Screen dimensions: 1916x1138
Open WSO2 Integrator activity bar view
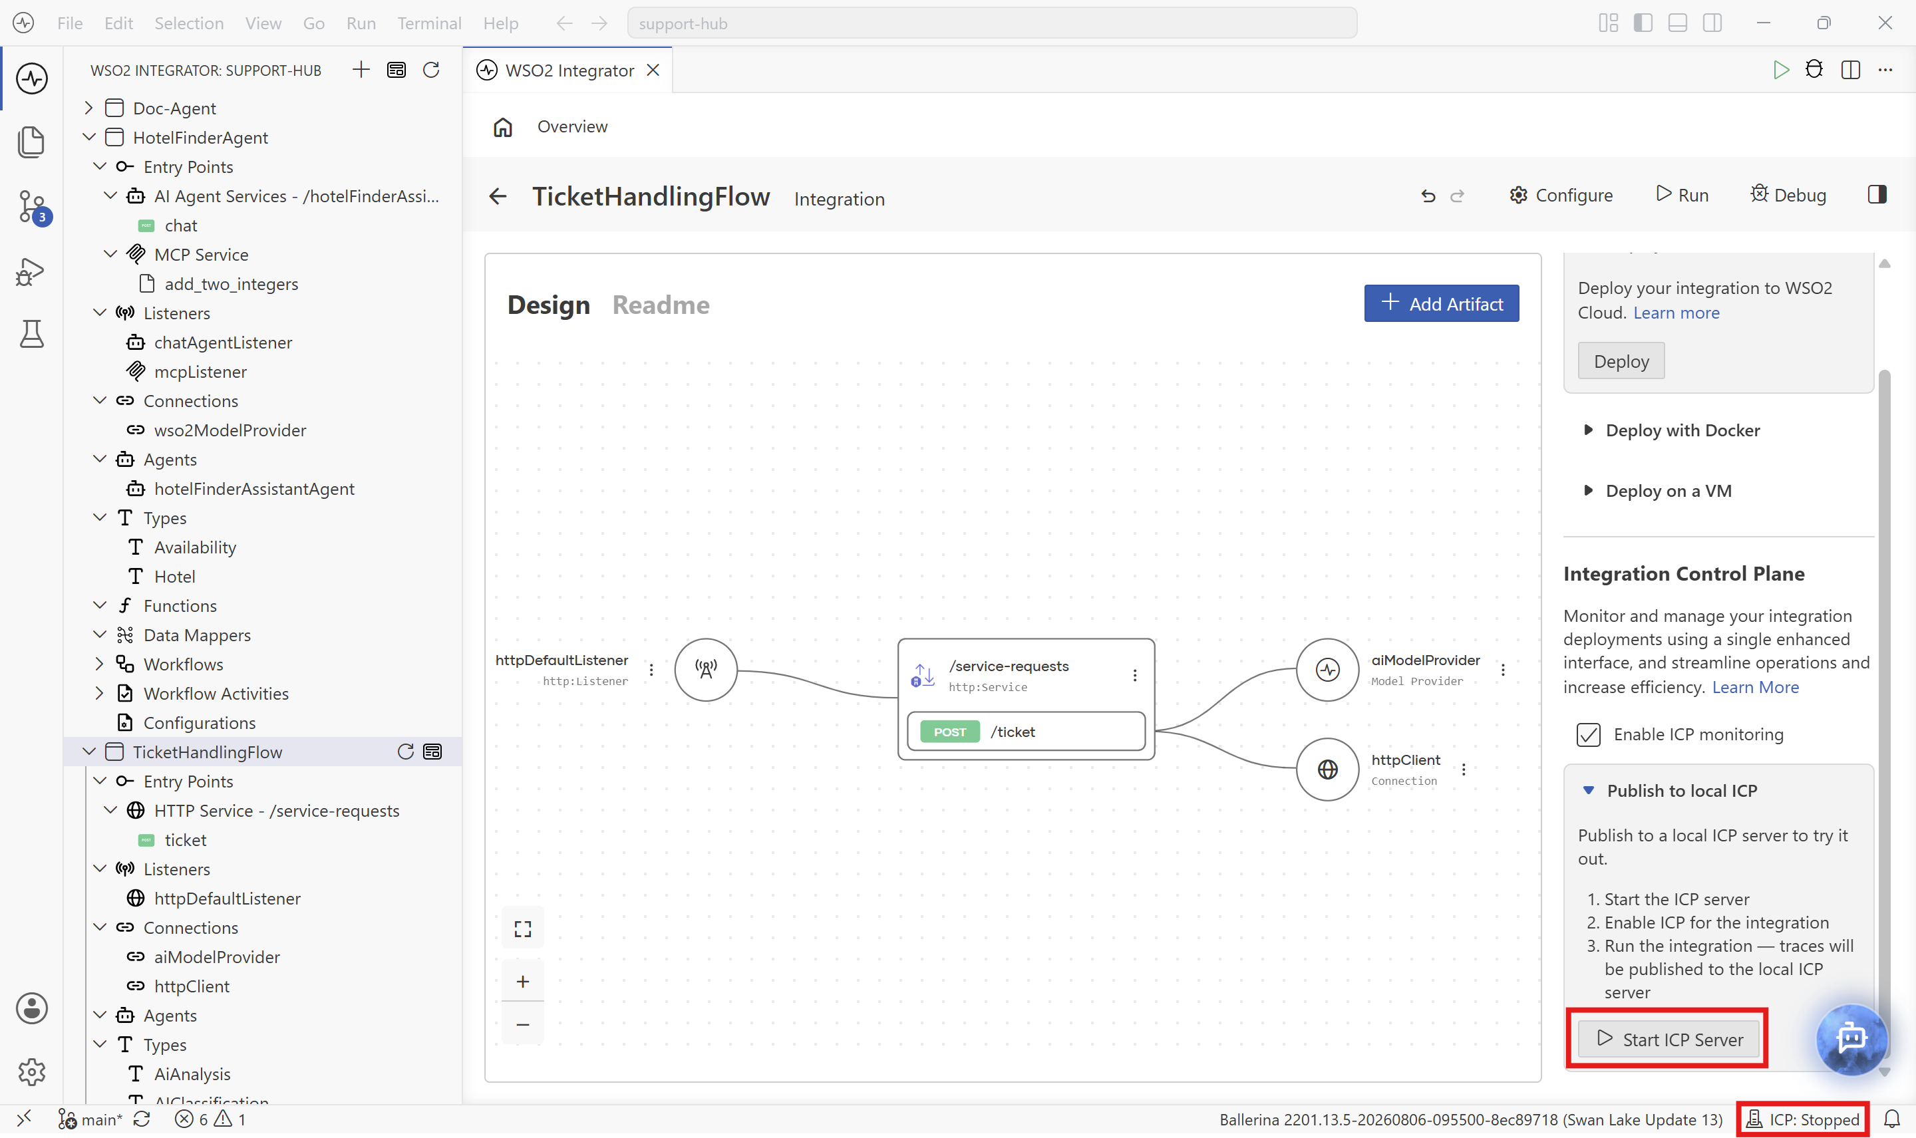tap(31, 78)
